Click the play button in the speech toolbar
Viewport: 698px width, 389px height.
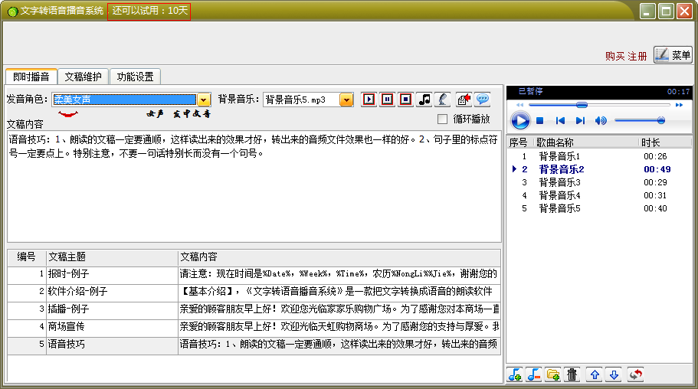tap(369, 100)
